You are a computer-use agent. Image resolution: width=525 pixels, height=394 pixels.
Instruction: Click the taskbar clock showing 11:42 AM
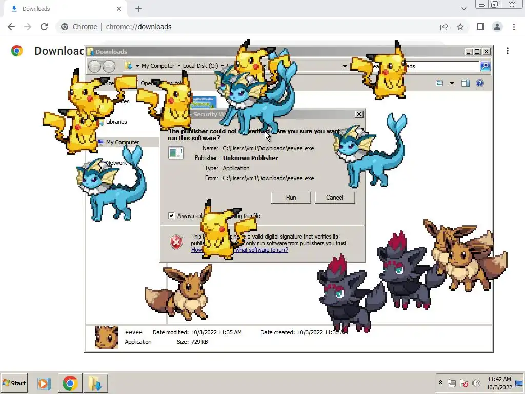[499, 383]
